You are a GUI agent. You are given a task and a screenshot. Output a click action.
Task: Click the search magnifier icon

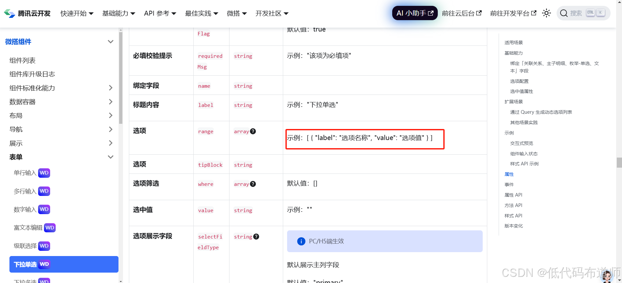(x=564, y=13)
